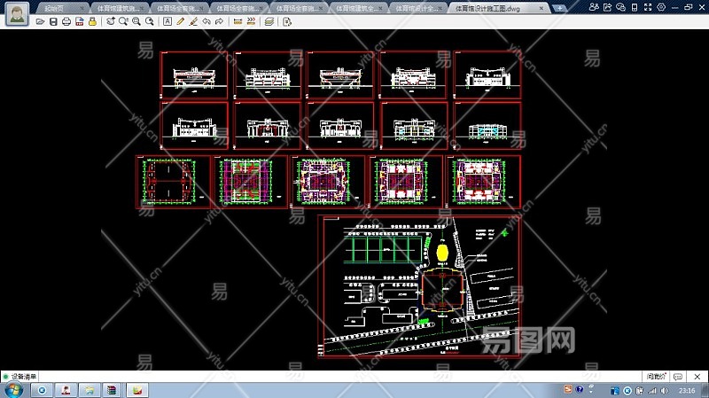Click the Print icon in toolbar

pos(66,21)
